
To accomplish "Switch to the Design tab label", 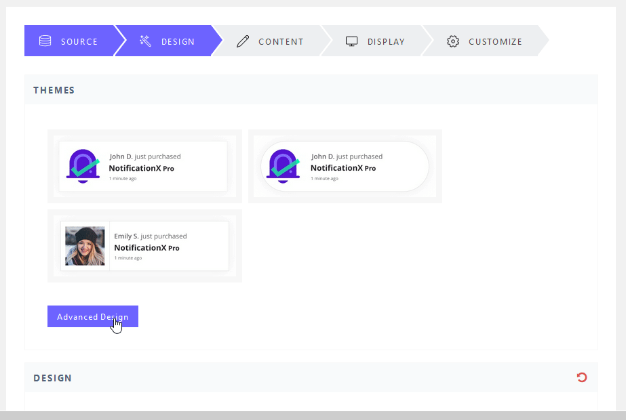I will (178, 42).
